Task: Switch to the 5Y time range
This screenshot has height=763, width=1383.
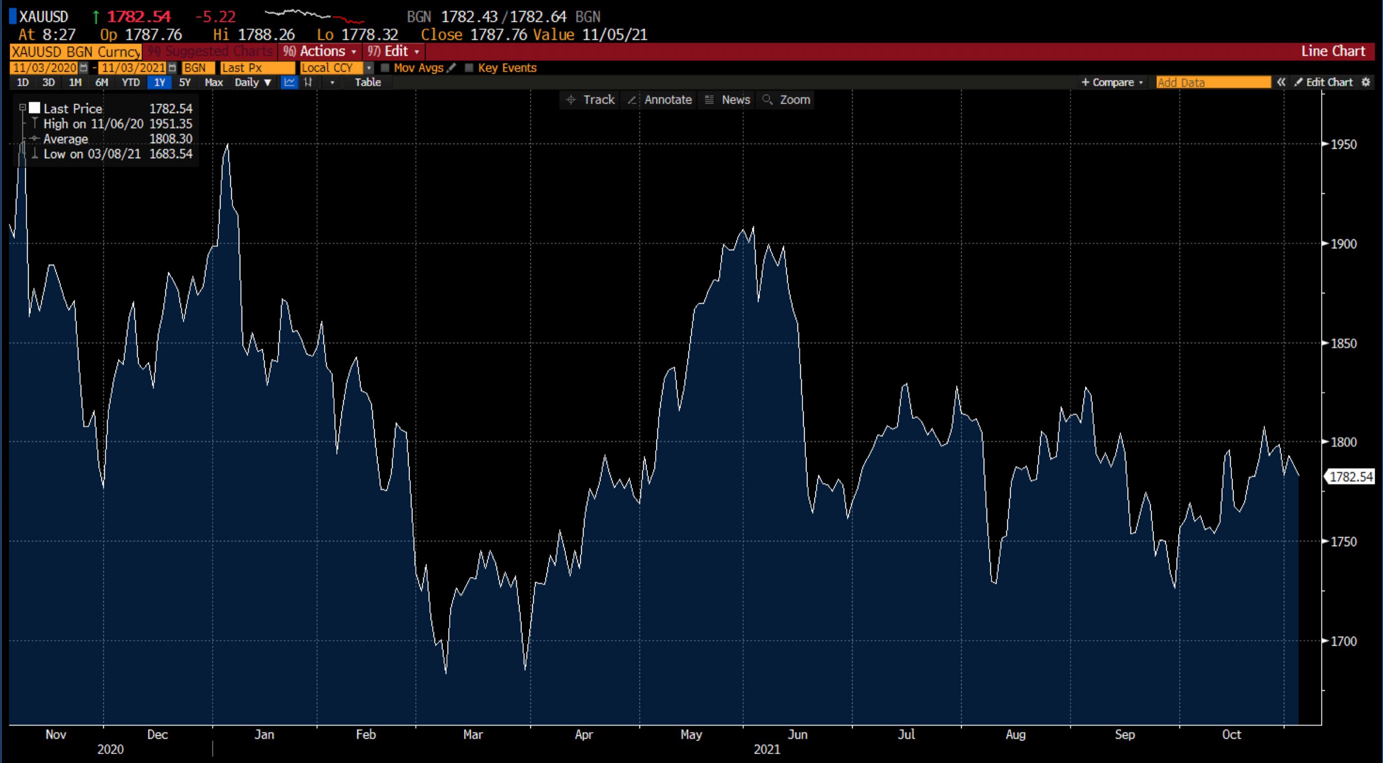Action: 185,82
